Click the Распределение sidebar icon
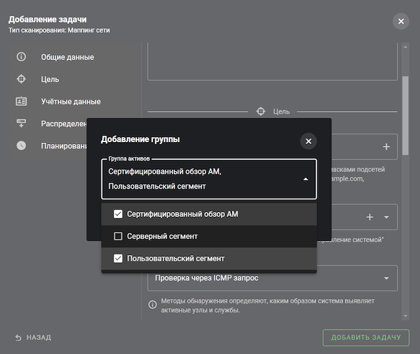Viewport: 420px width, 354px height. click(x=21, y=123)
